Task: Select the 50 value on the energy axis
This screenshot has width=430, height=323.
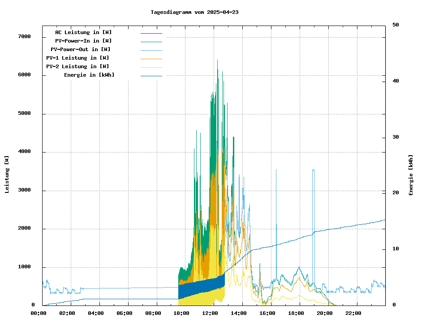Action: (x=396, y=25)
